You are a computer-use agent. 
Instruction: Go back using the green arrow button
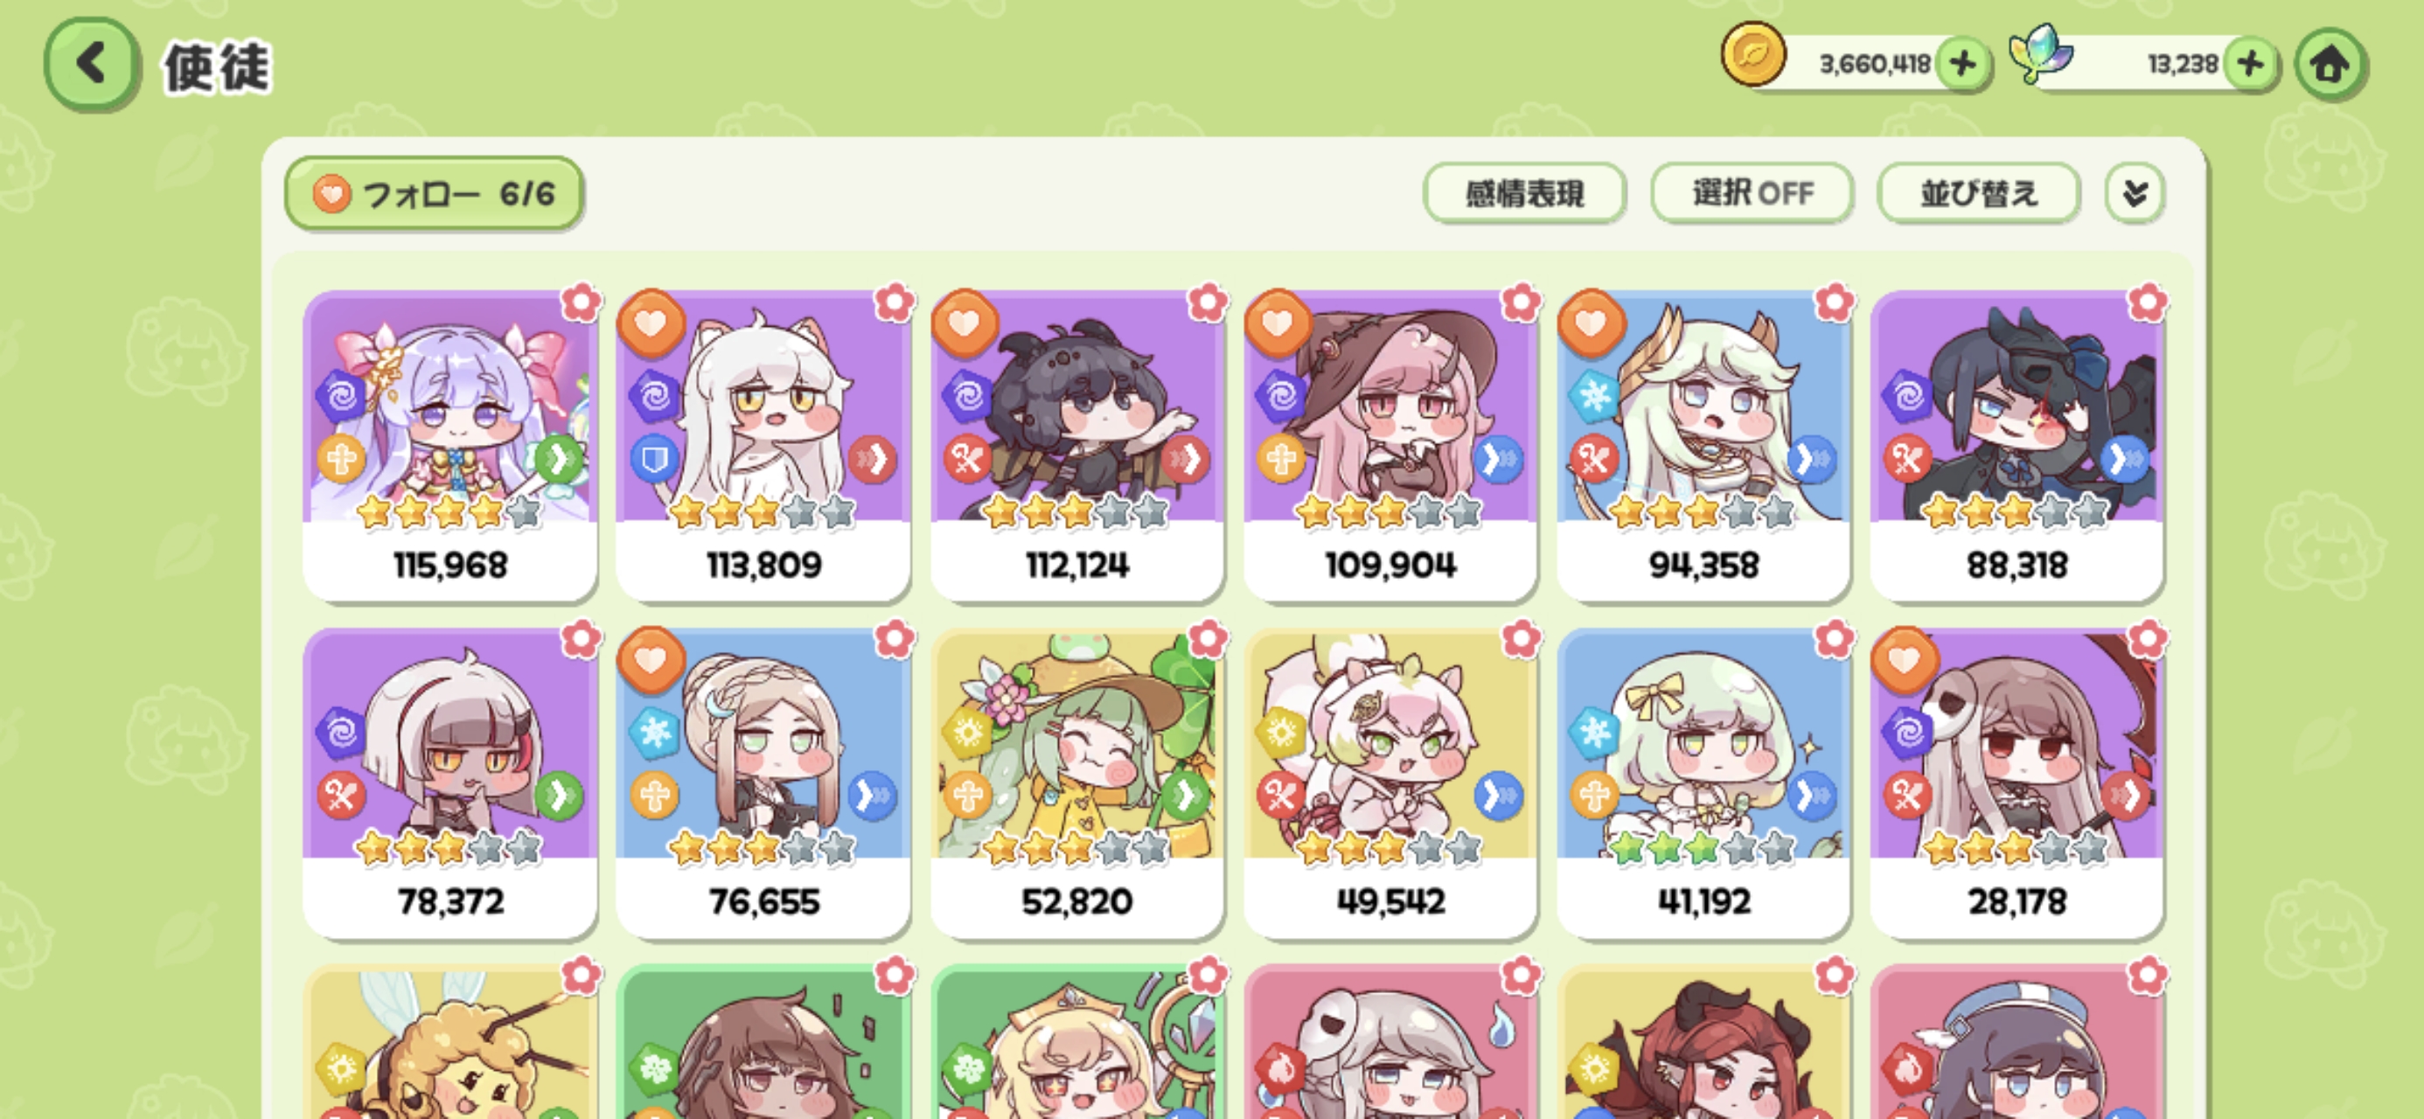click(x=91, y=65)
